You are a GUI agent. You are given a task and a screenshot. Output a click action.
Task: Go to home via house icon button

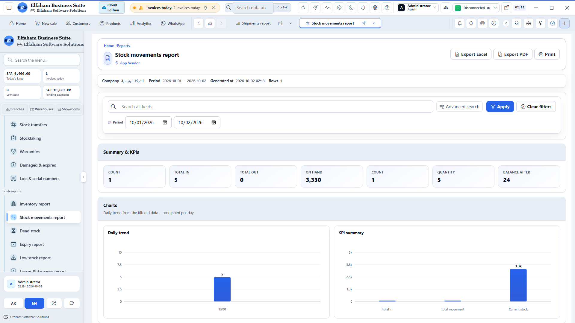click(210, 23)
